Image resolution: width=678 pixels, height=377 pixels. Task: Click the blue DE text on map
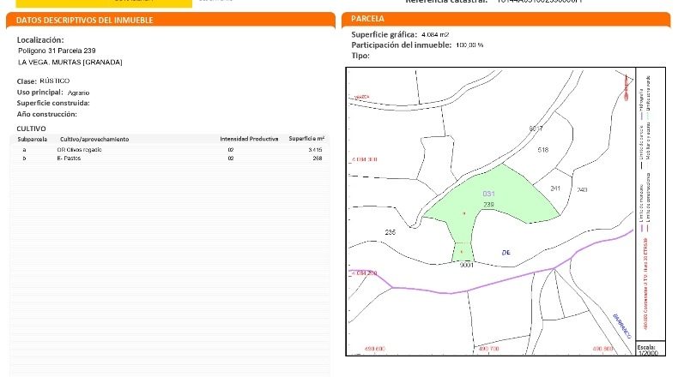tap(505, 253)
